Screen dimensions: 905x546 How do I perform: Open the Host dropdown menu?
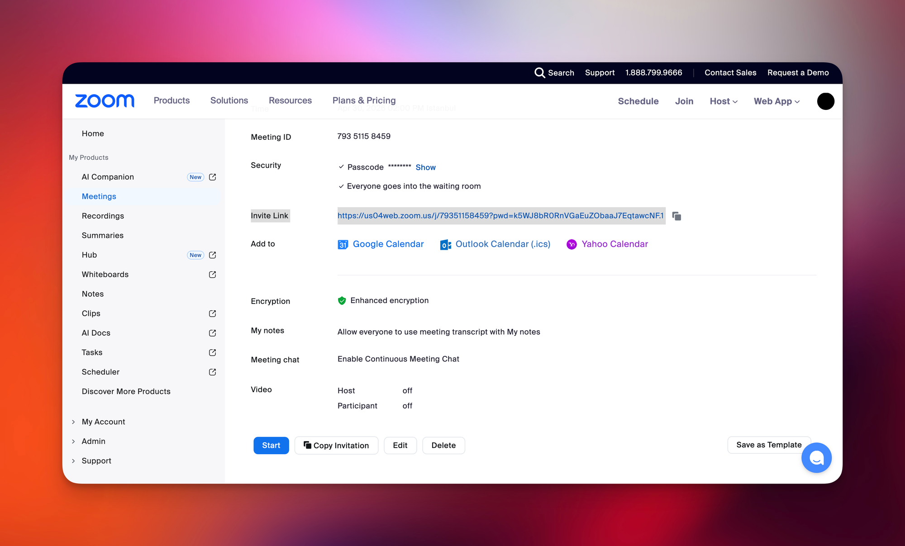point(724,101)
